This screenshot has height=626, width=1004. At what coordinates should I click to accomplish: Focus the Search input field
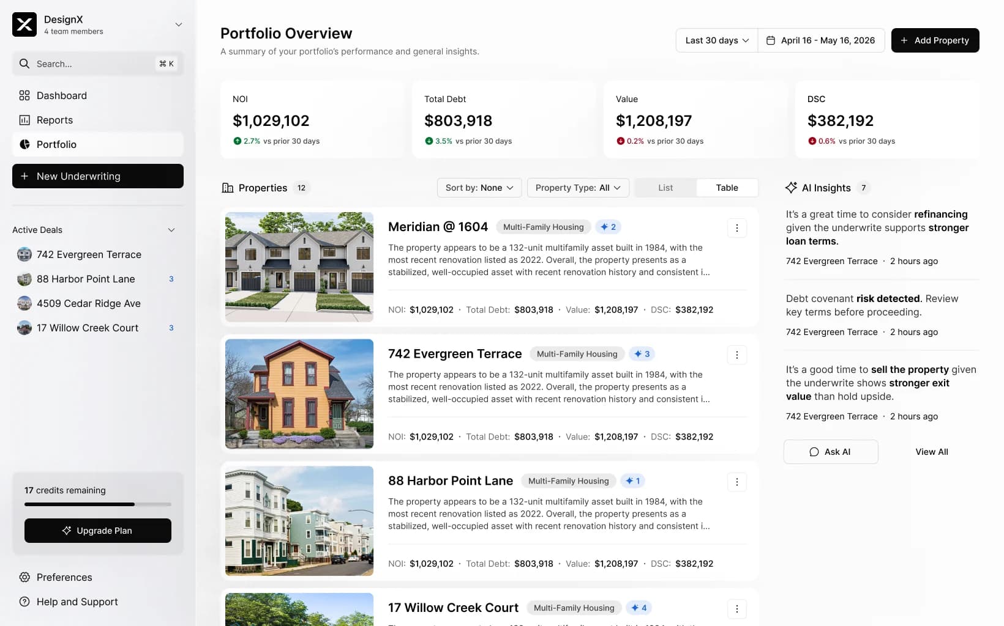pos(98,64)
